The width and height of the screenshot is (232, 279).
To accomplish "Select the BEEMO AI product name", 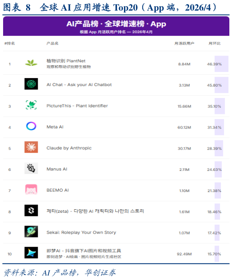I will click(58, 190).
